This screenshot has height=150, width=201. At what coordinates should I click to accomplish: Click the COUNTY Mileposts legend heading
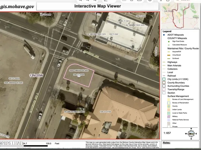[177, 38]
